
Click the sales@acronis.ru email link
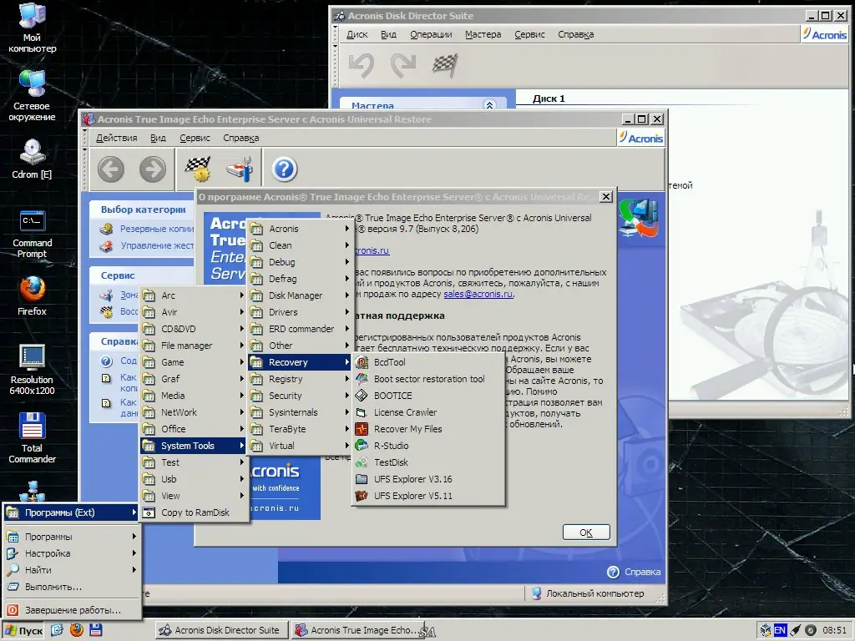point(478,294)
